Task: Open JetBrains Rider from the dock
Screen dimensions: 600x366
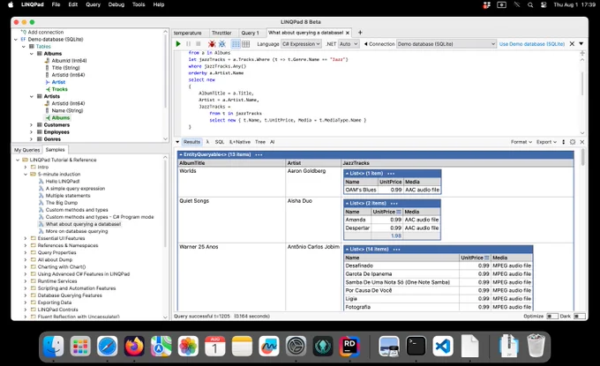Action: point(349,346)
